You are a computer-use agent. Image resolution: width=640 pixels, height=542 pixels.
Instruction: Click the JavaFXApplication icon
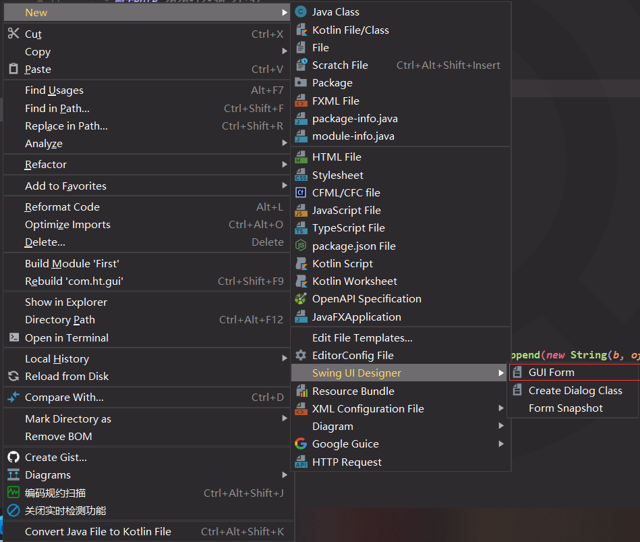click(x=301, y=317)
